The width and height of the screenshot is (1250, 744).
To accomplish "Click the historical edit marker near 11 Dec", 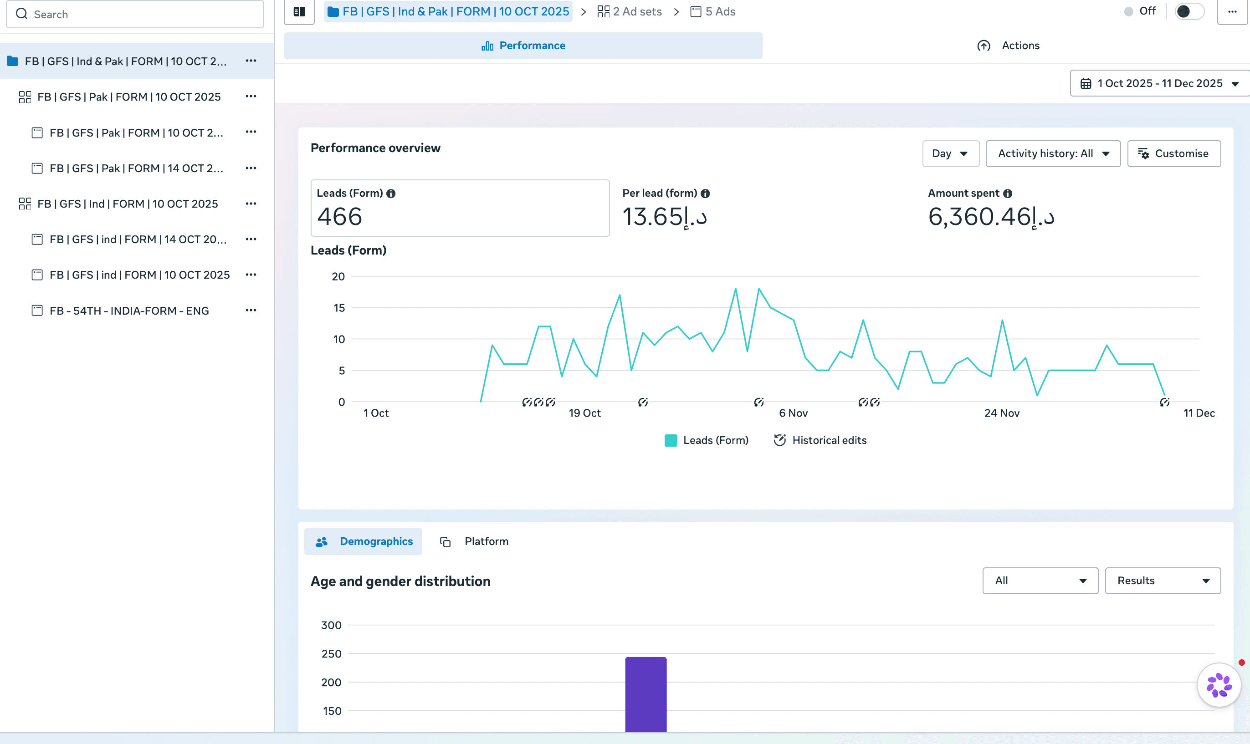I will pos(1165,402).
